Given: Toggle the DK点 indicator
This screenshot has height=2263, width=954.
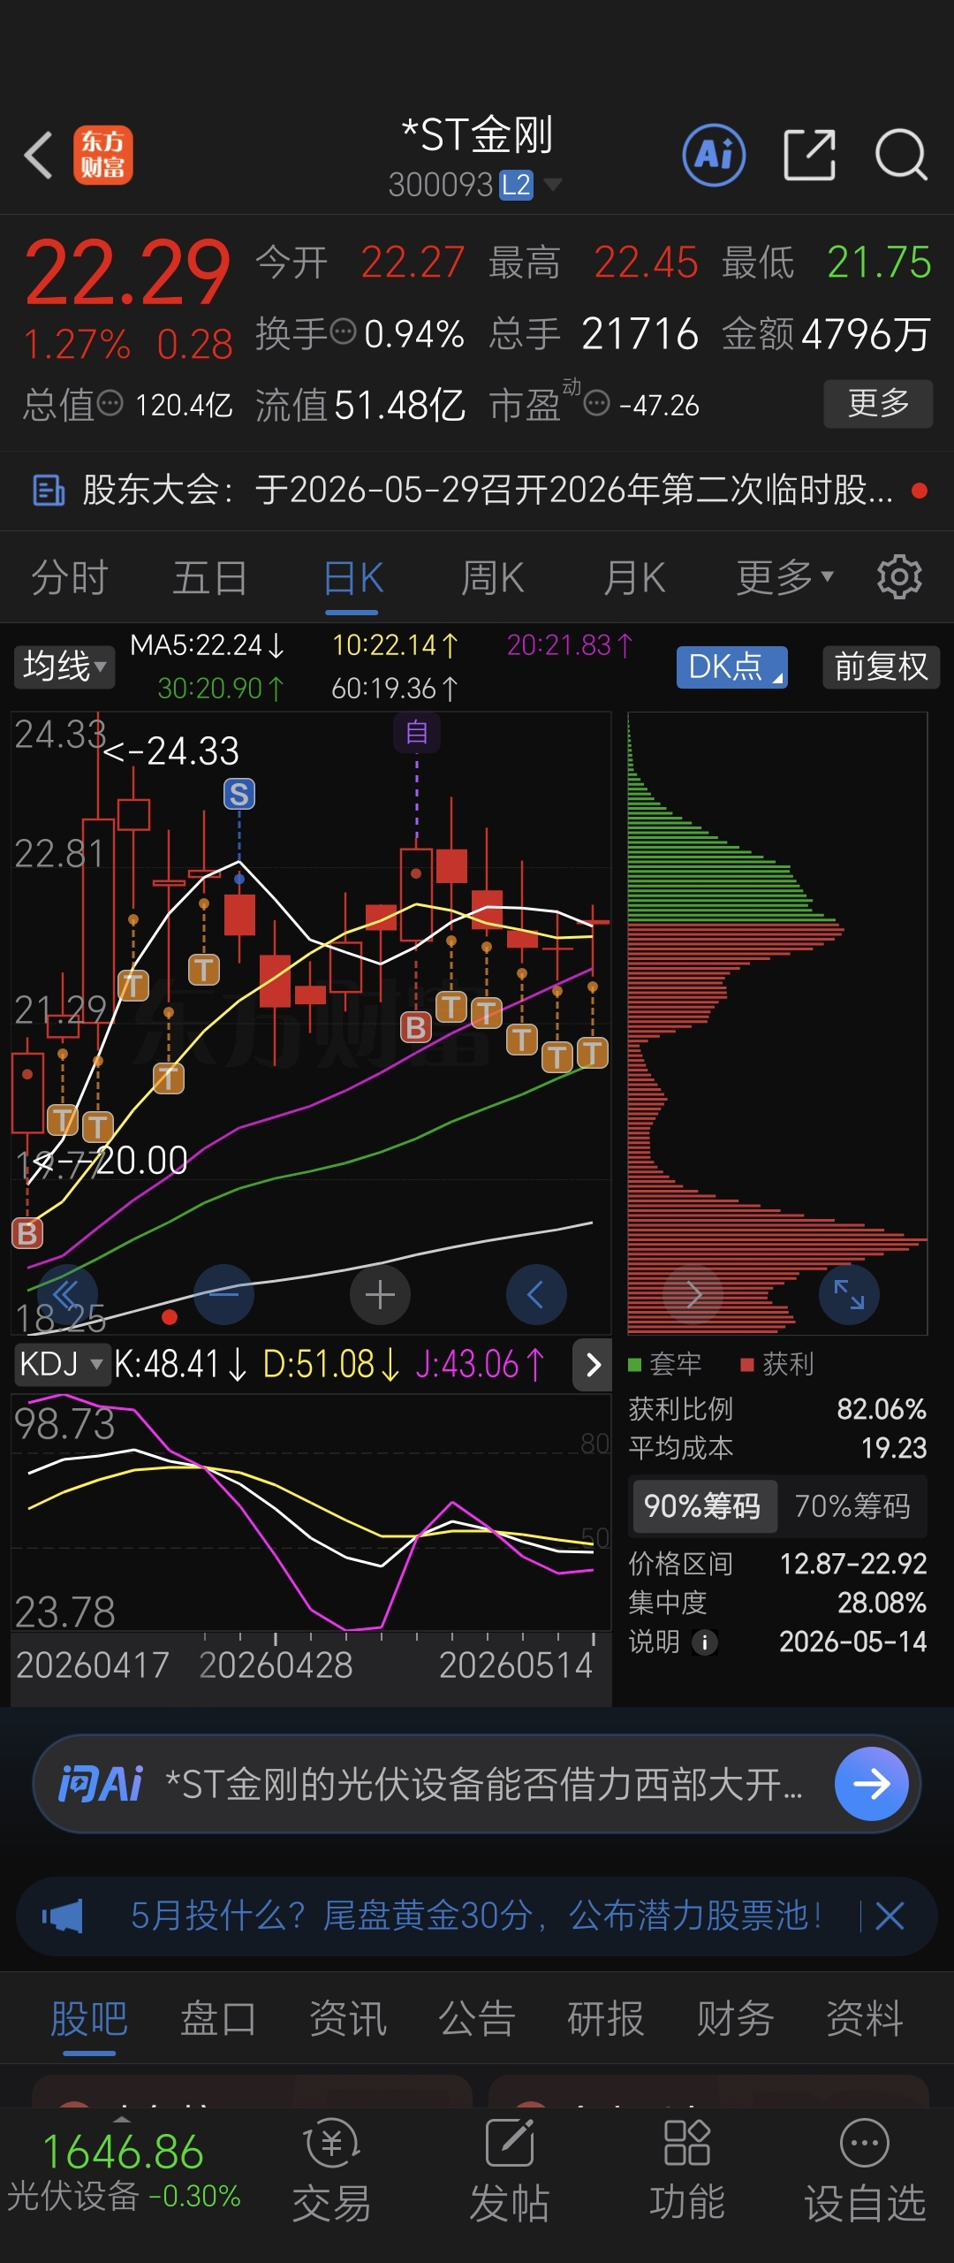Looking at the screenshot, I should tap(732, 667).
